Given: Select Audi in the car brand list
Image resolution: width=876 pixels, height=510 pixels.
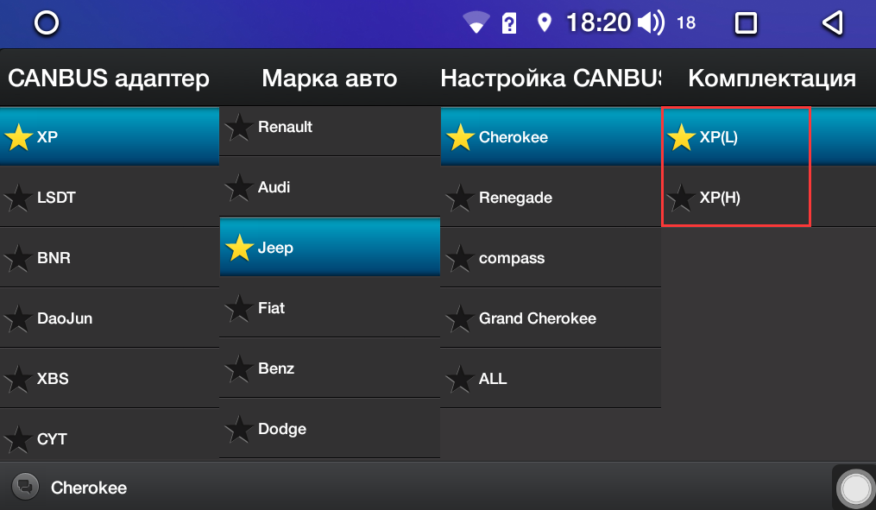Looking at the screenshot, I should coord(330,187).
